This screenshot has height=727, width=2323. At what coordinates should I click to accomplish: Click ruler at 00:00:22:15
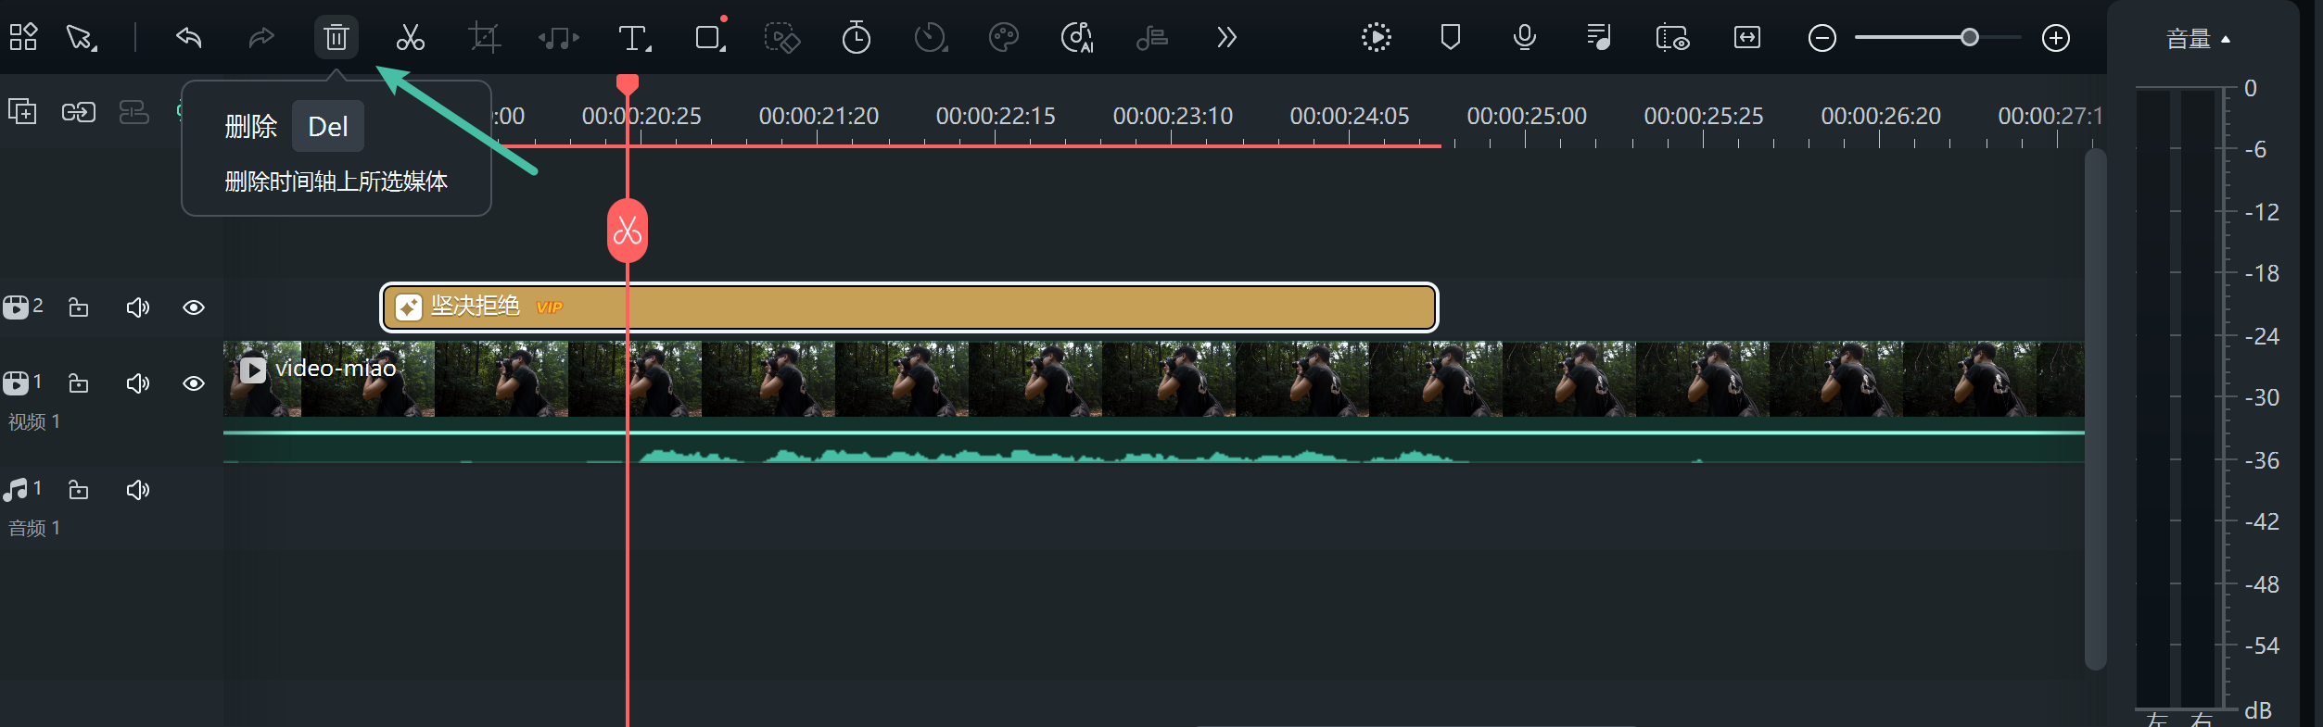(x=996, y=116)
